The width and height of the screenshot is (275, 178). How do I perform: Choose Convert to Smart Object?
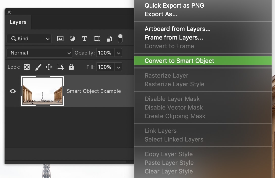[x=179, y=61]
